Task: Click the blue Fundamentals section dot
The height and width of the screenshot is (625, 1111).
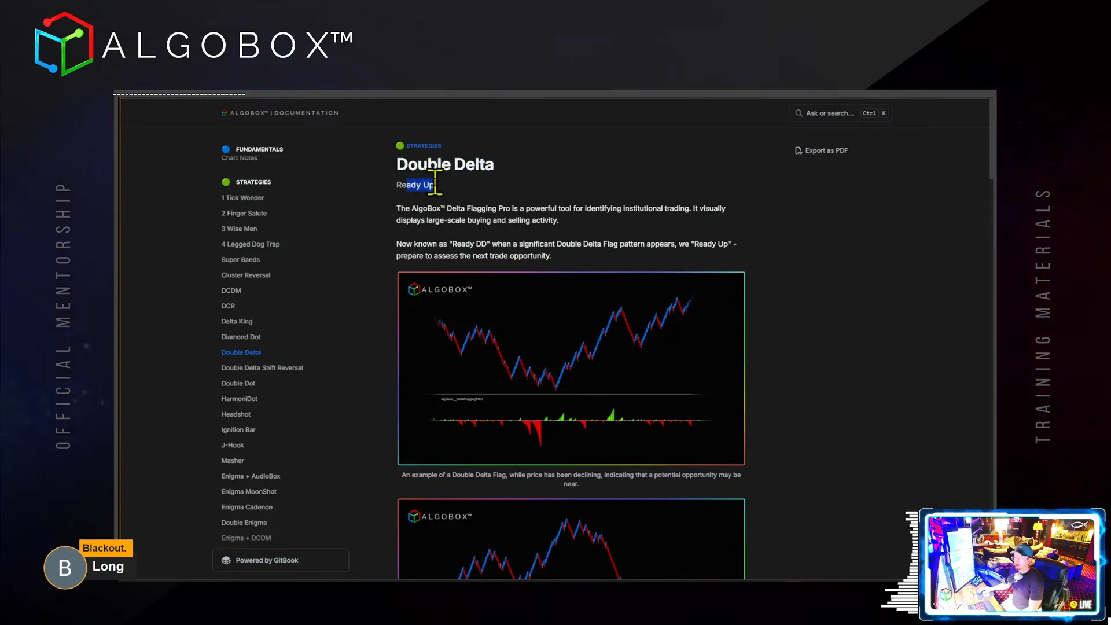Action: pos(226,149)
